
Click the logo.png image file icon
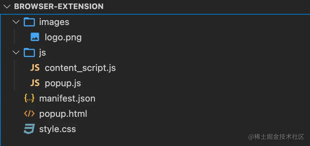click(x=35, y=37)
